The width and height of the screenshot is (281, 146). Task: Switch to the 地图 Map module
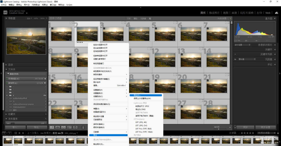(226, 13)
